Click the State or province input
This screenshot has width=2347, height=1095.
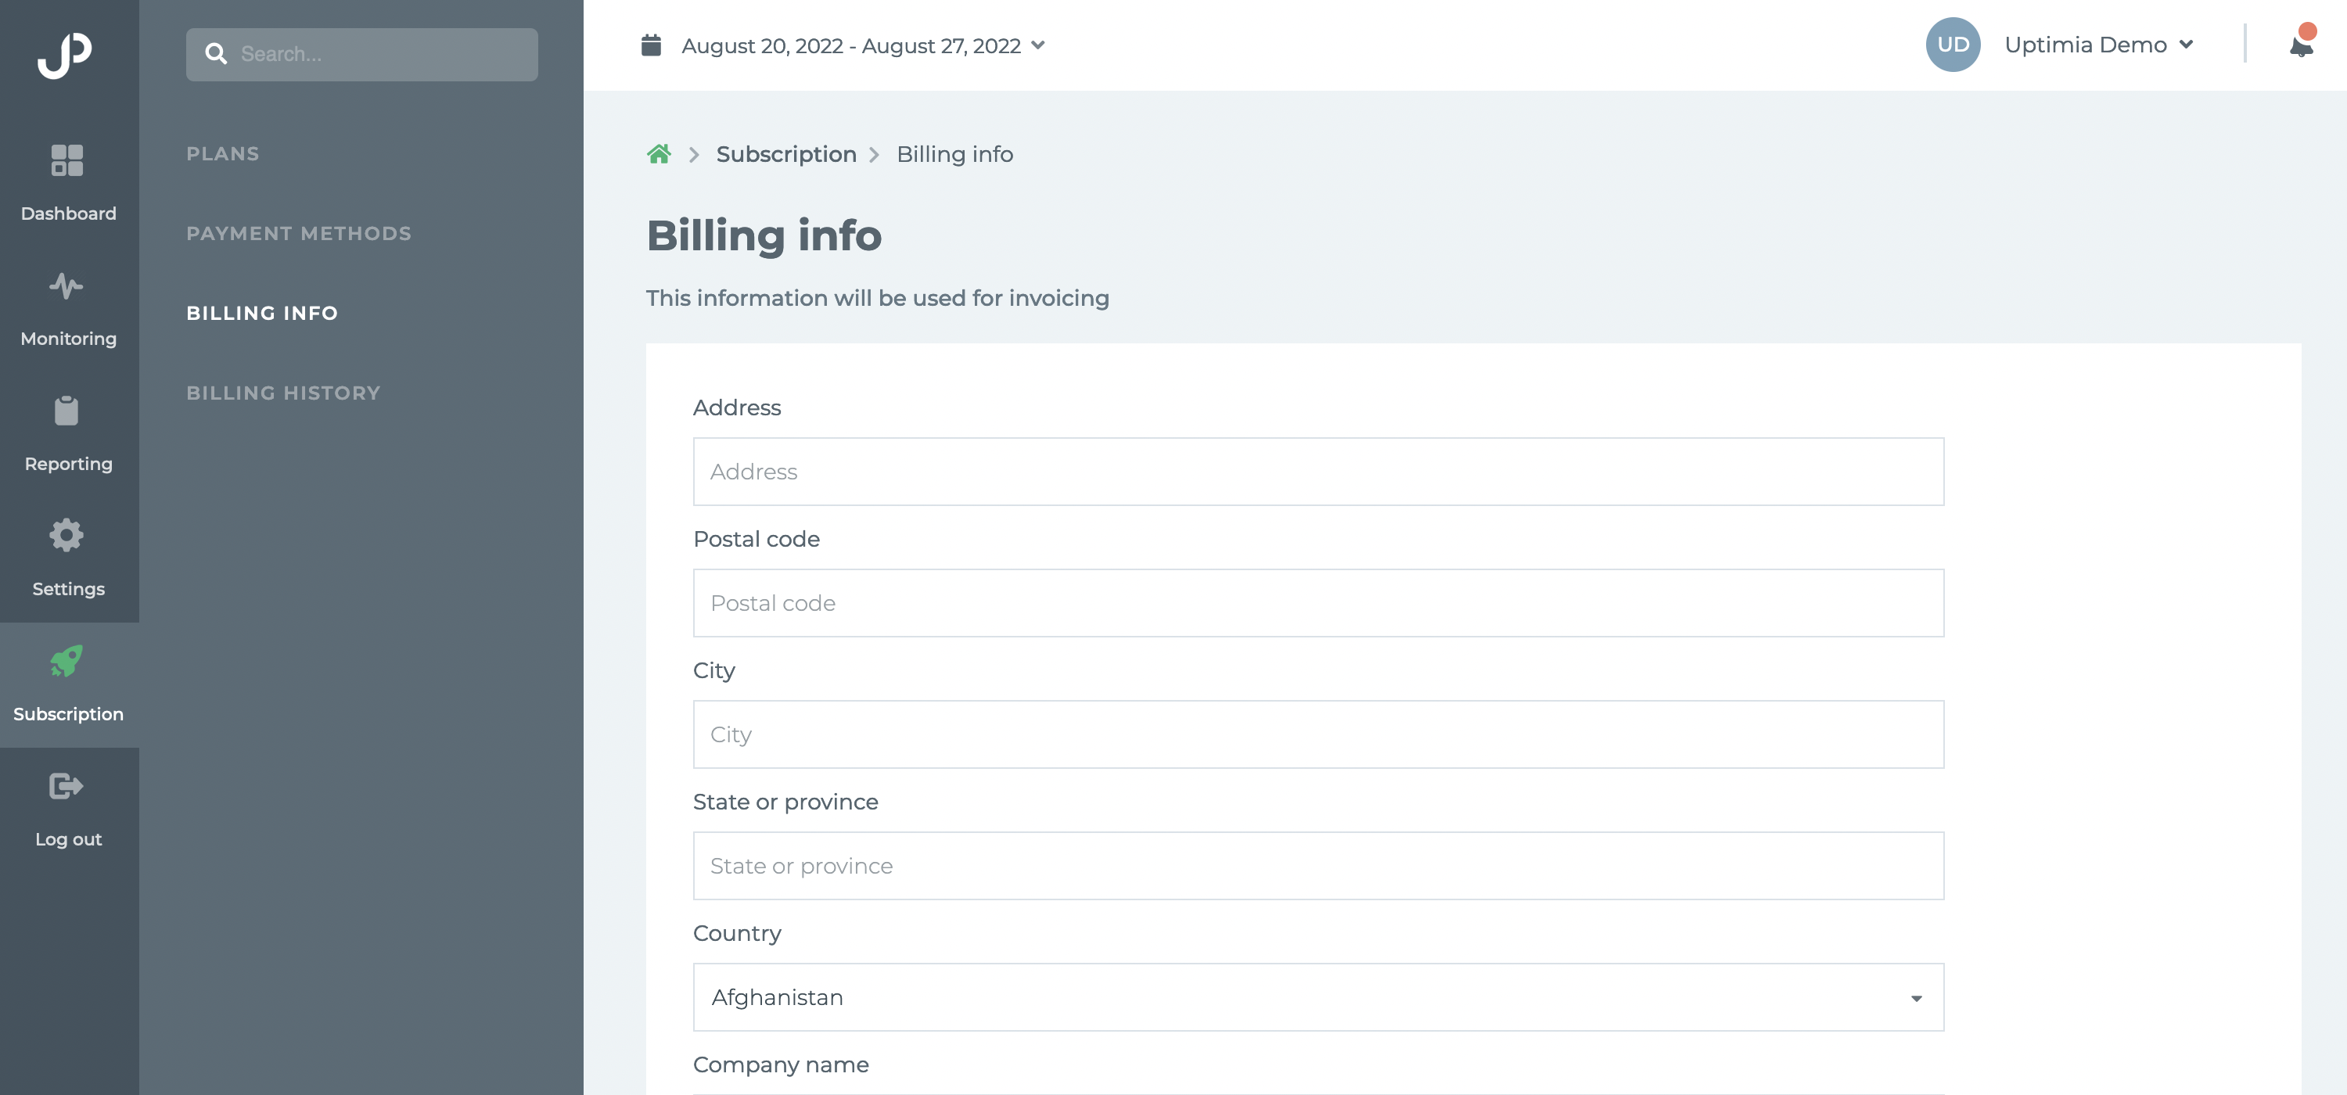[x=1318, y=865]
